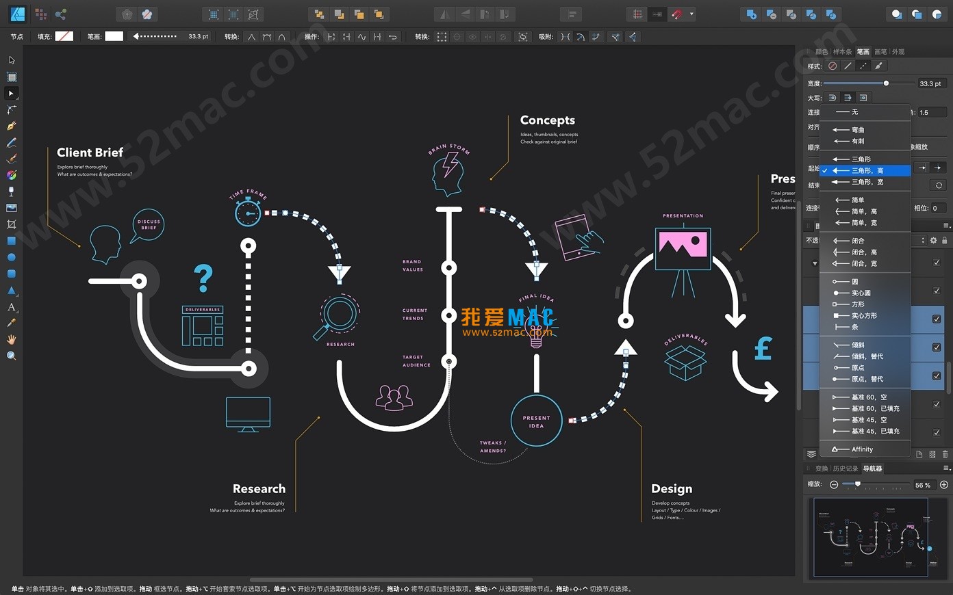Set stroke style to None
Viewport: 953px width, 595px height.
833,66
